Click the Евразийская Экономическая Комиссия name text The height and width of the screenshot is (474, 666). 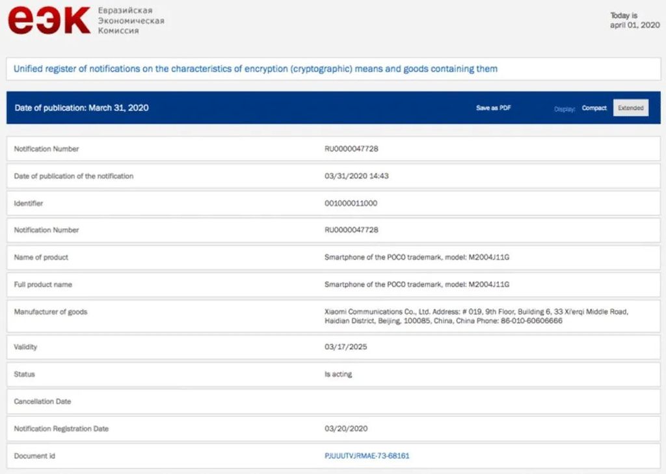[x=130, y=21]
